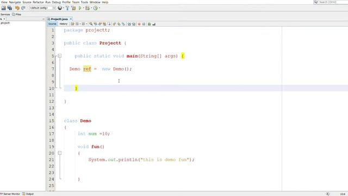The width and height of the screenshot is (348, 196).
Task: Switch to the Files tab
Action: (17, 15)
